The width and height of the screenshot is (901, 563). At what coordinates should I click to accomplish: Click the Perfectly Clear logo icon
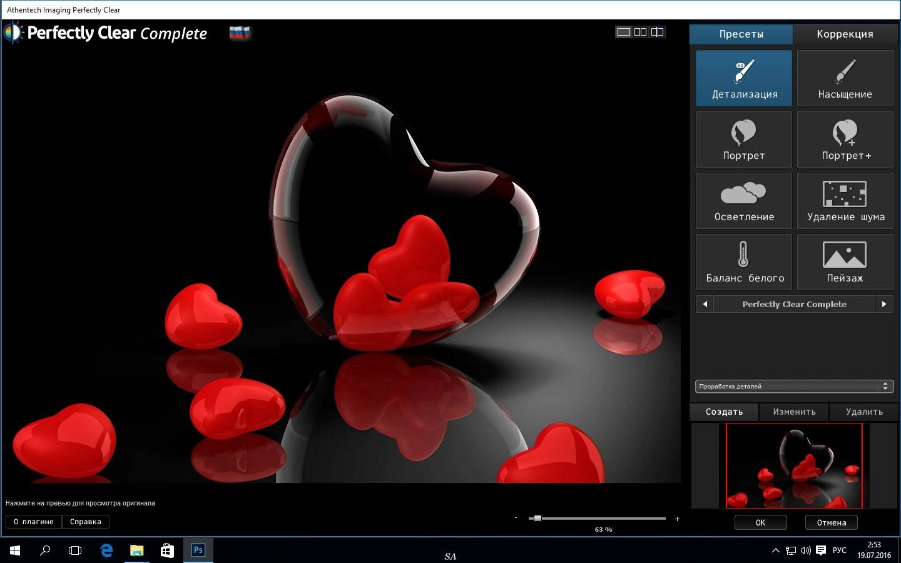coord(13,33)
